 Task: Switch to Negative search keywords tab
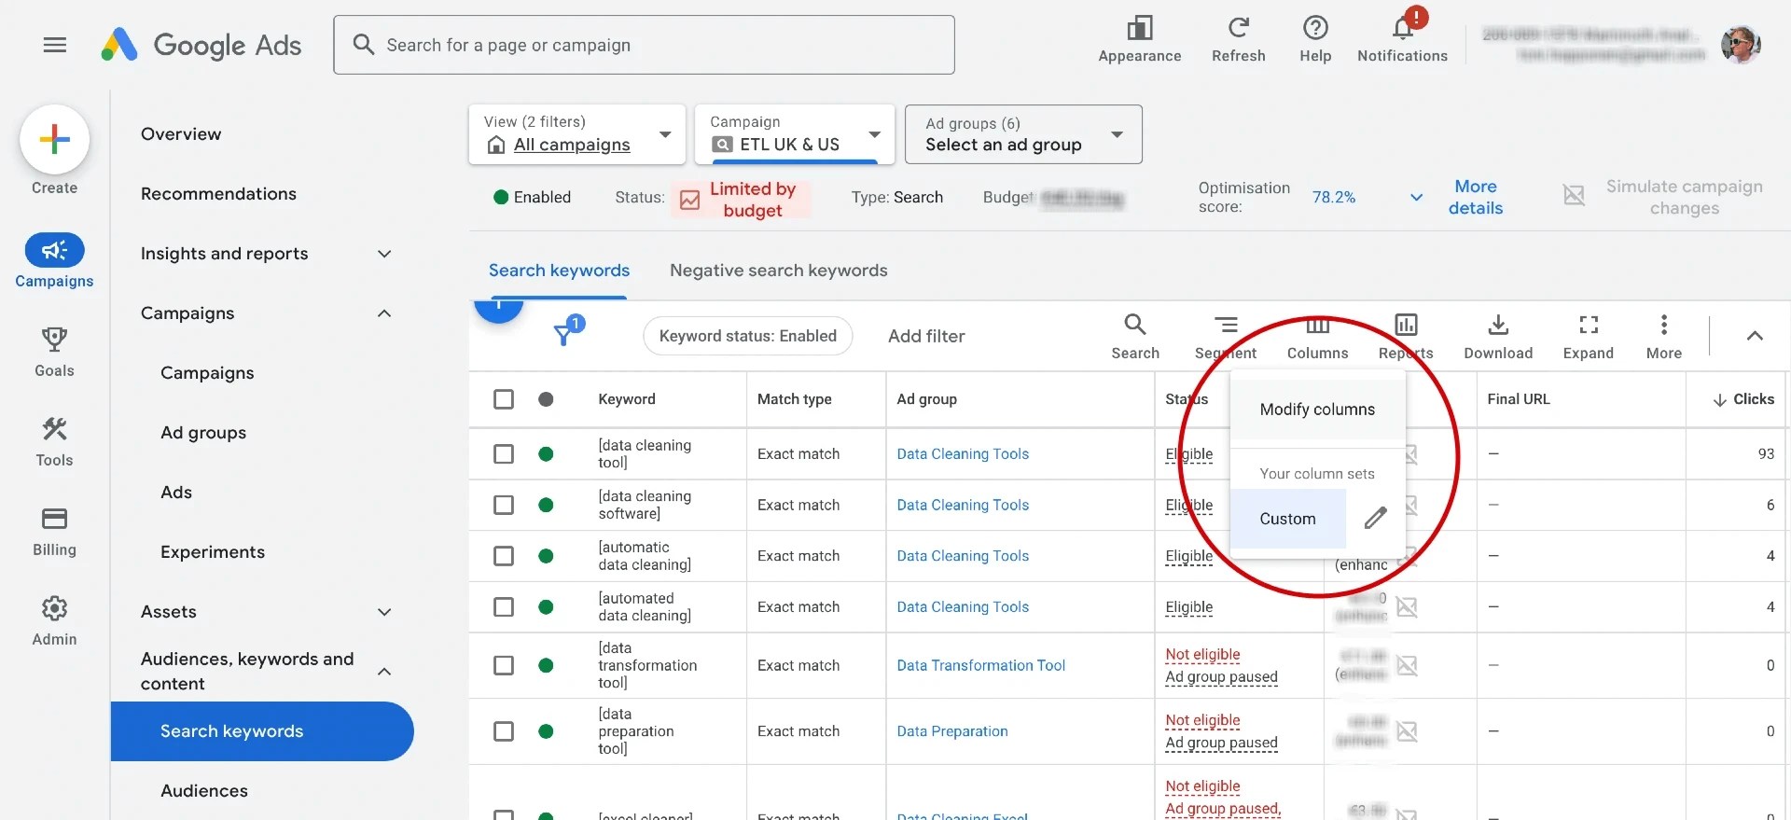pos(778,271)
